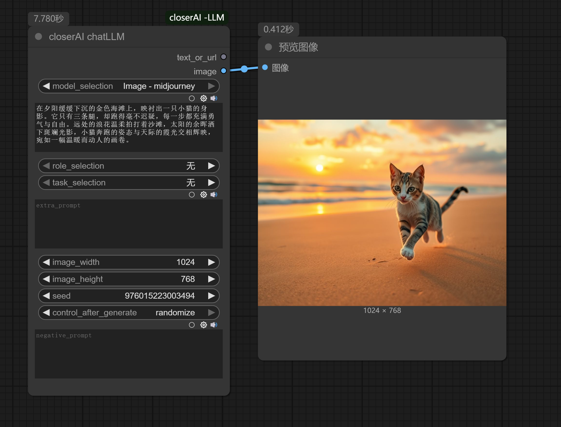Click into the extra_prompt text area

tap(129, 224)
